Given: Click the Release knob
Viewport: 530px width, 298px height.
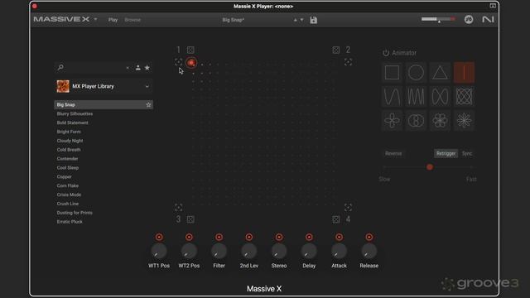Looking at the screenshot, I should pyautogui.click(x=369, y=252).
